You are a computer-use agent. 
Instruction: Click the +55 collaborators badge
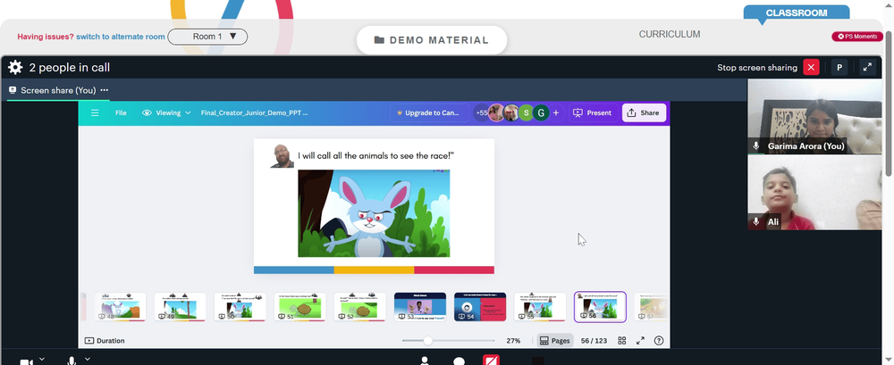[x=481, y=112]
